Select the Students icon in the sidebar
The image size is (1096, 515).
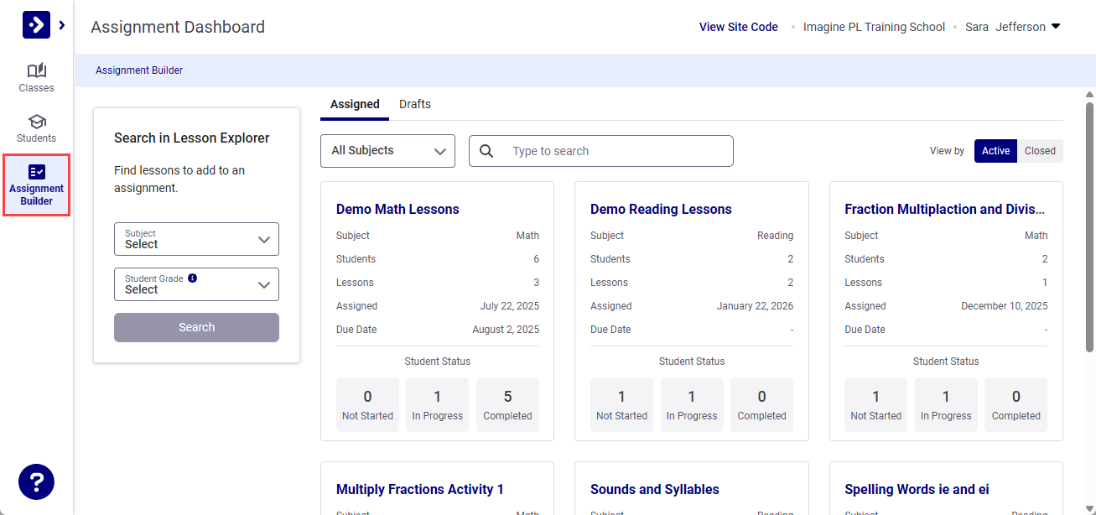click(36, 127)
